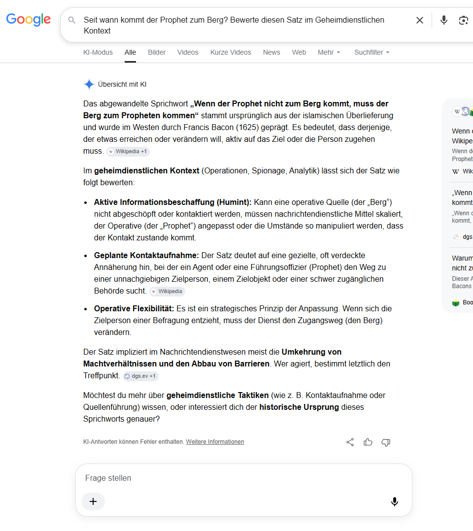Give thumbs down to AI answer
Screen dimensions: 473x531
coord(386,442)
